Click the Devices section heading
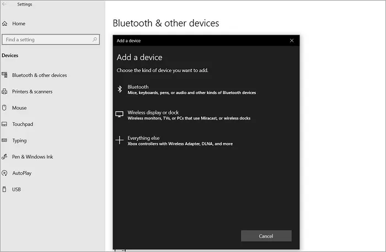This screenshot has height=252, width=386. click(10, 56)
